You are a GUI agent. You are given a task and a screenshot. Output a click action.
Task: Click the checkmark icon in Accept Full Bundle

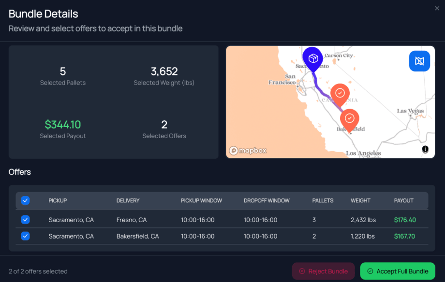[370, 271]
